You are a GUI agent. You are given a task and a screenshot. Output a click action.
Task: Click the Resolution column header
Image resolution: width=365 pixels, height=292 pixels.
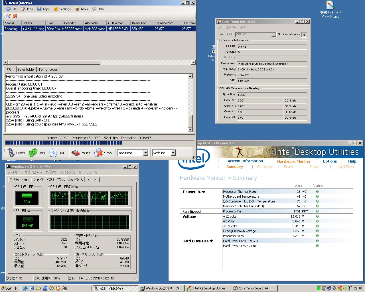142,23
